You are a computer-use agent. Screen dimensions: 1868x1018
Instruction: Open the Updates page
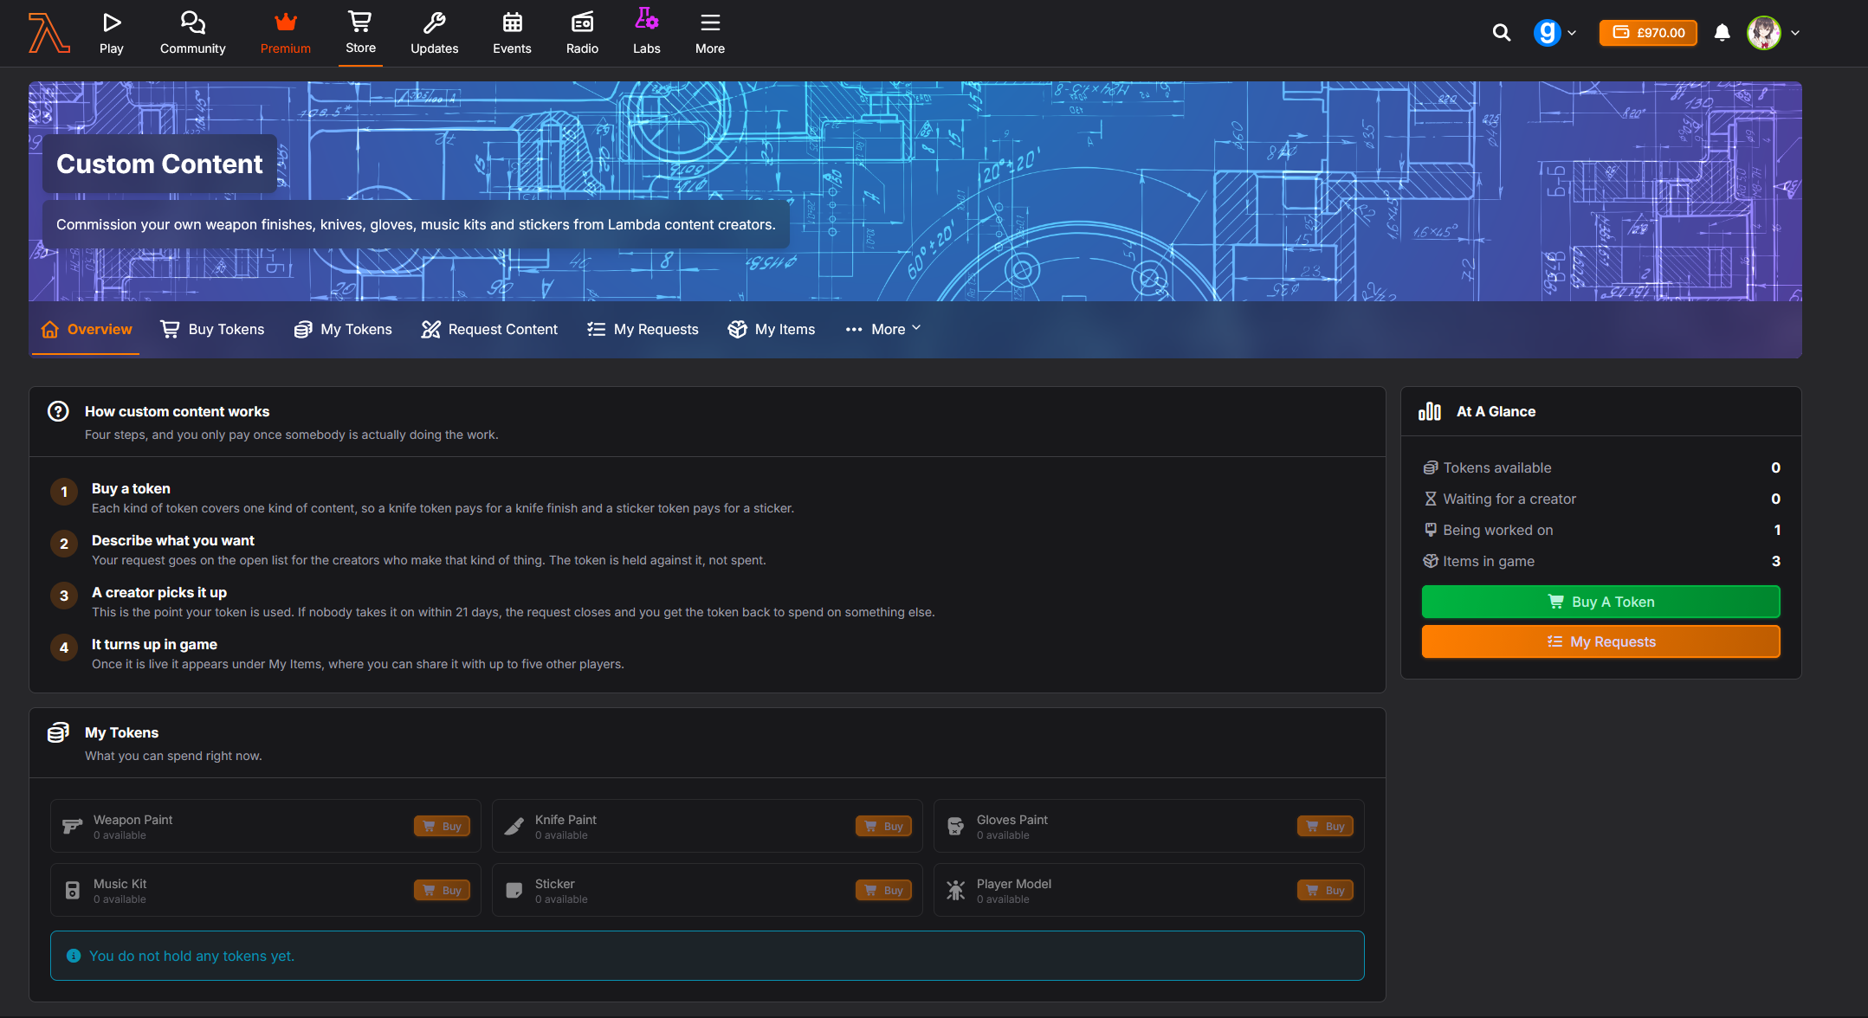click(x=435, y=33)
